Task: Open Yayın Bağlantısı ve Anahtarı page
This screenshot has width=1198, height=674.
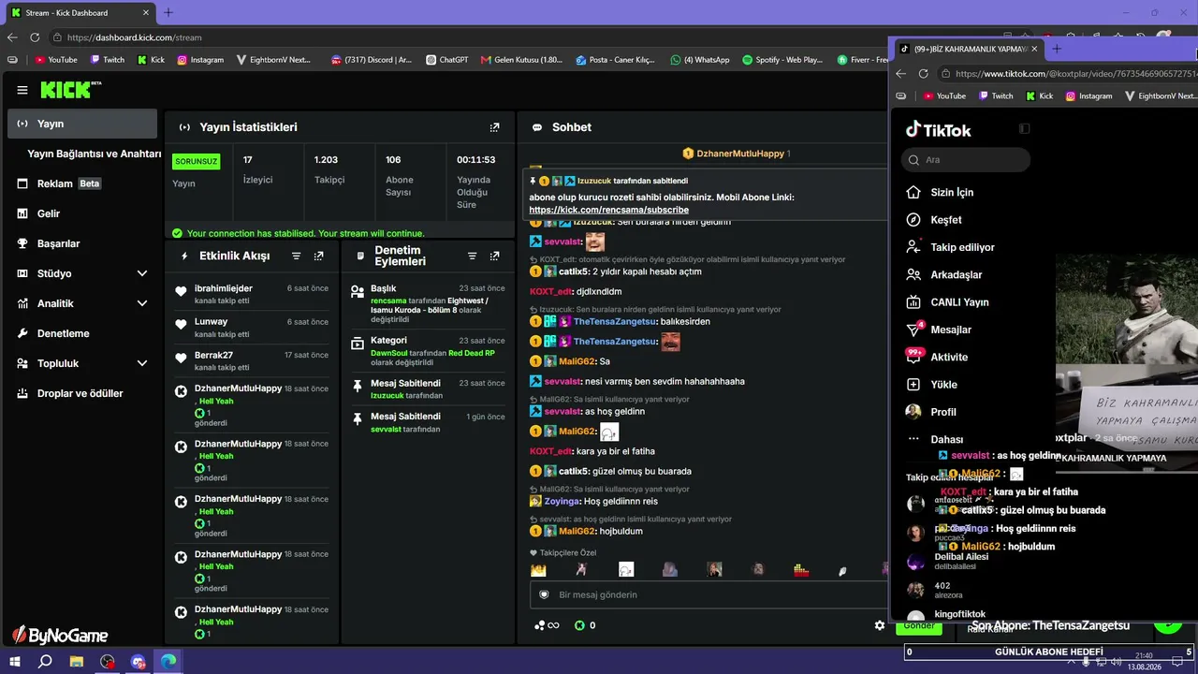Action: pyautogui.click(x=94, y=154)
